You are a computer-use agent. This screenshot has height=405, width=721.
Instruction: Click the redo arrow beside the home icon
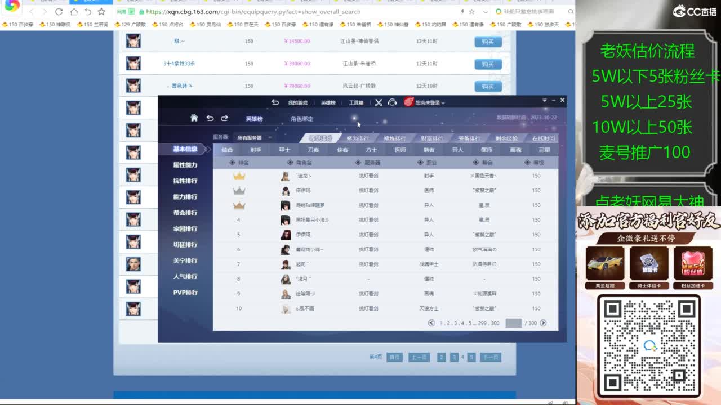point(224,118)
